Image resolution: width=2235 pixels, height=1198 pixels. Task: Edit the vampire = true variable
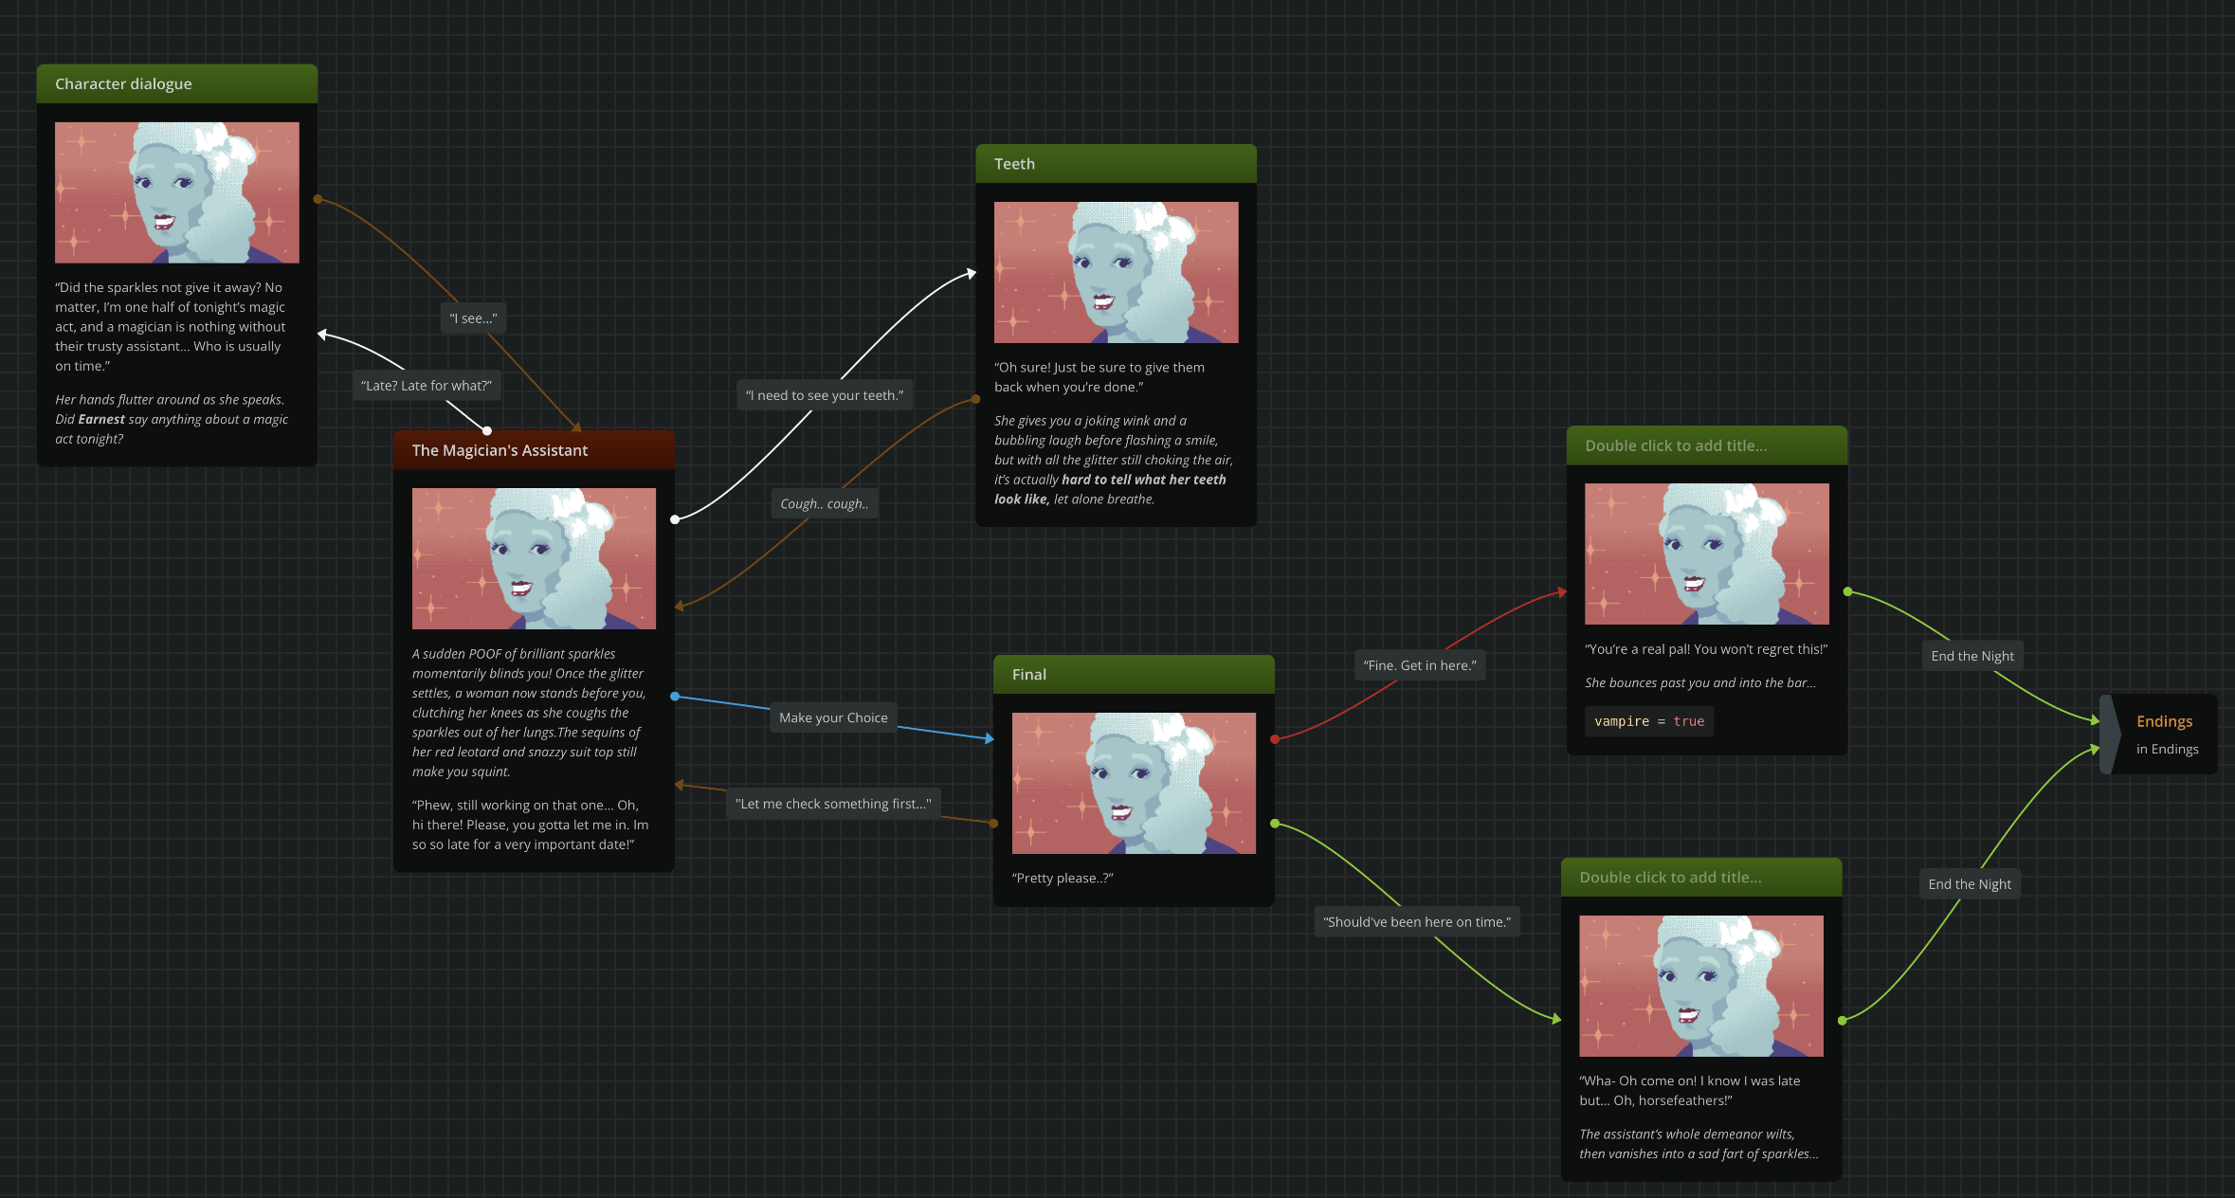pos(1648,721)
